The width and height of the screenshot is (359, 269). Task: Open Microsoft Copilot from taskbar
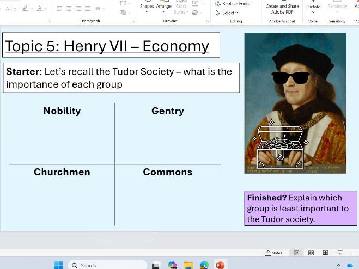point(172,265)
